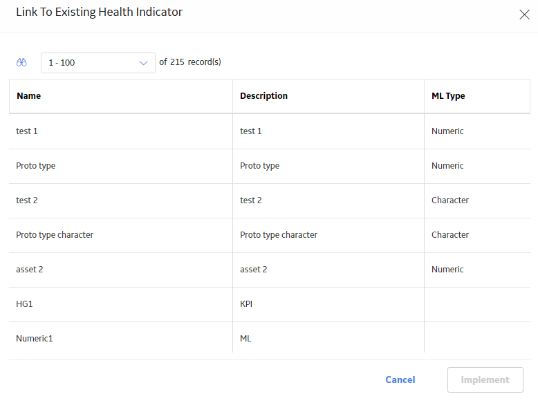Select the test 1 row

(x=269, y=131)
